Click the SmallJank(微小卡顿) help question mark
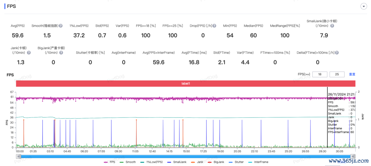This screenshot has width=371, height=166. click(x=332, y=26)
